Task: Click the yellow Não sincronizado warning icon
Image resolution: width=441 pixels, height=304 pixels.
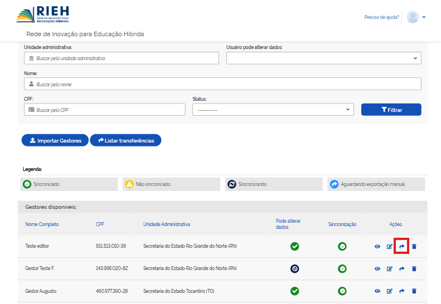Action: point(129,184)
